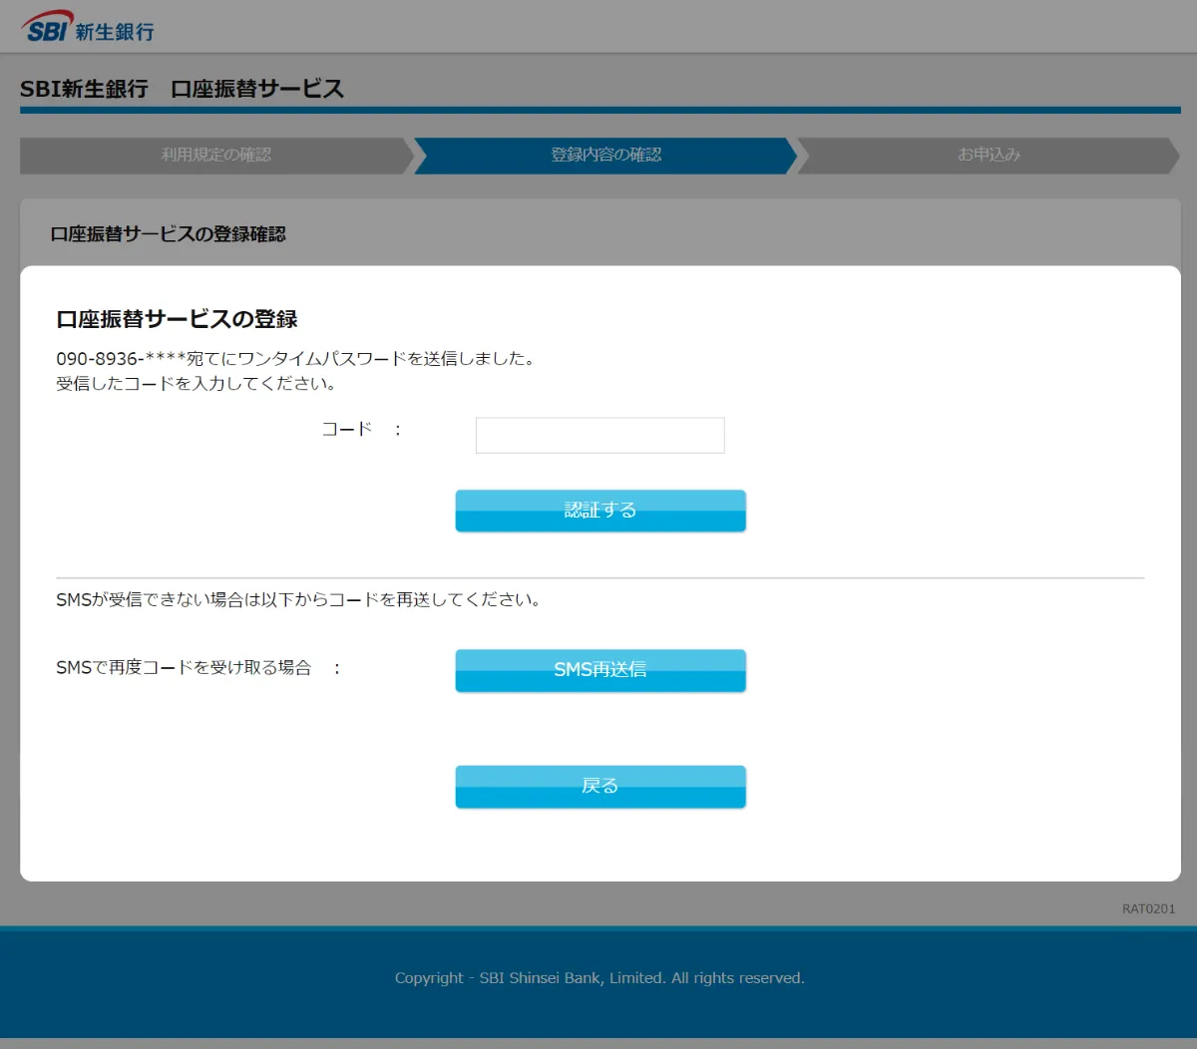Click the コード field label
1197x1049 pixels.
tap(346, 430)
